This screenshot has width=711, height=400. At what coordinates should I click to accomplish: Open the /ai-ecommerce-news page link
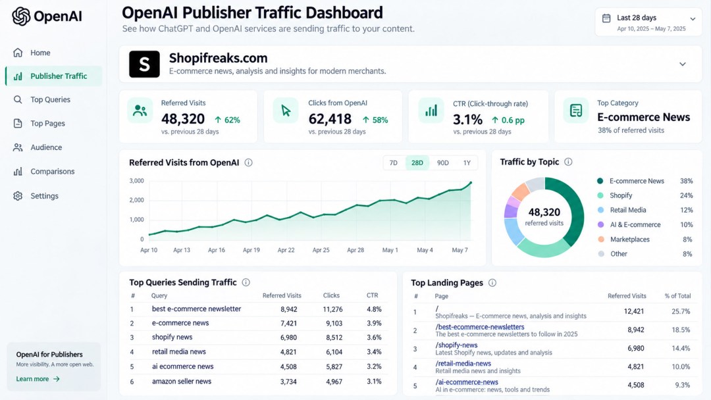click(x=467, y=382)
